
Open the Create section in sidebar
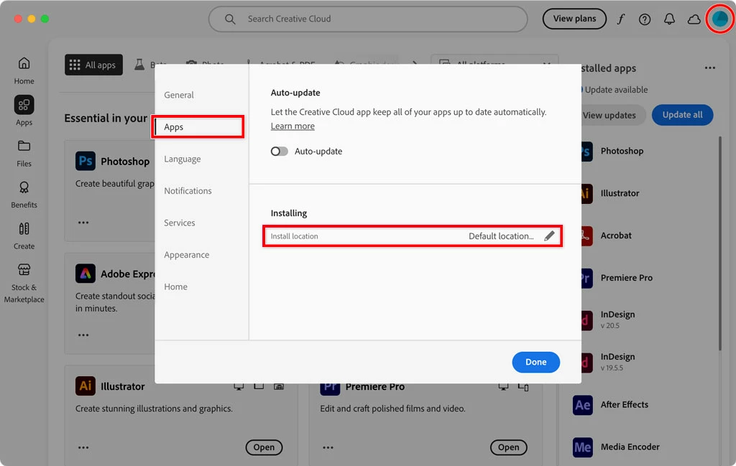click(x=24, y=236)
